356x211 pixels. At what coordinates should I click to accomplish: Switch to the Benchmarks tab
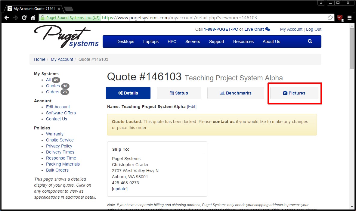click(x=236, y=93)
